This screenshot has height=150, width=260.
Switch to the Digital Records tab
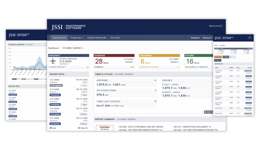pos(97,38)
